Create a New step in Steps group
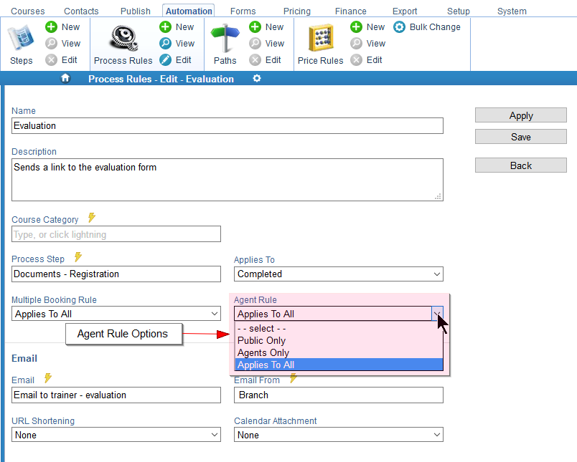This screenshot has height=462, width=577. [x=62, y=27]
